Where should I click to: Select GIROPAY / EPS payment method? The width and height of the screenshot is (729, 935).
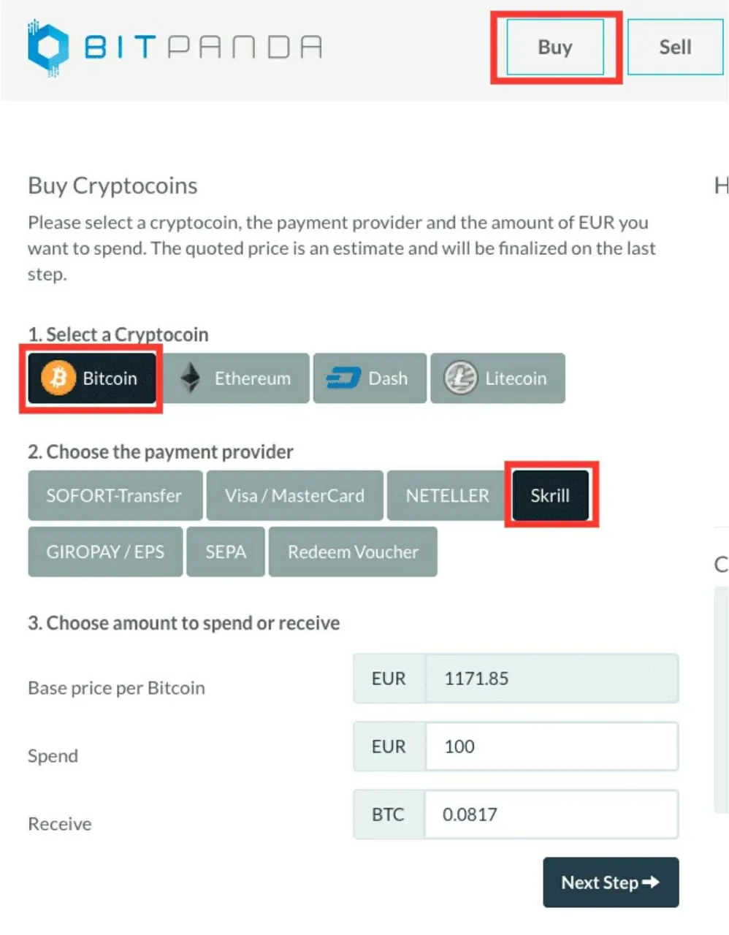[x=105, y=552]
